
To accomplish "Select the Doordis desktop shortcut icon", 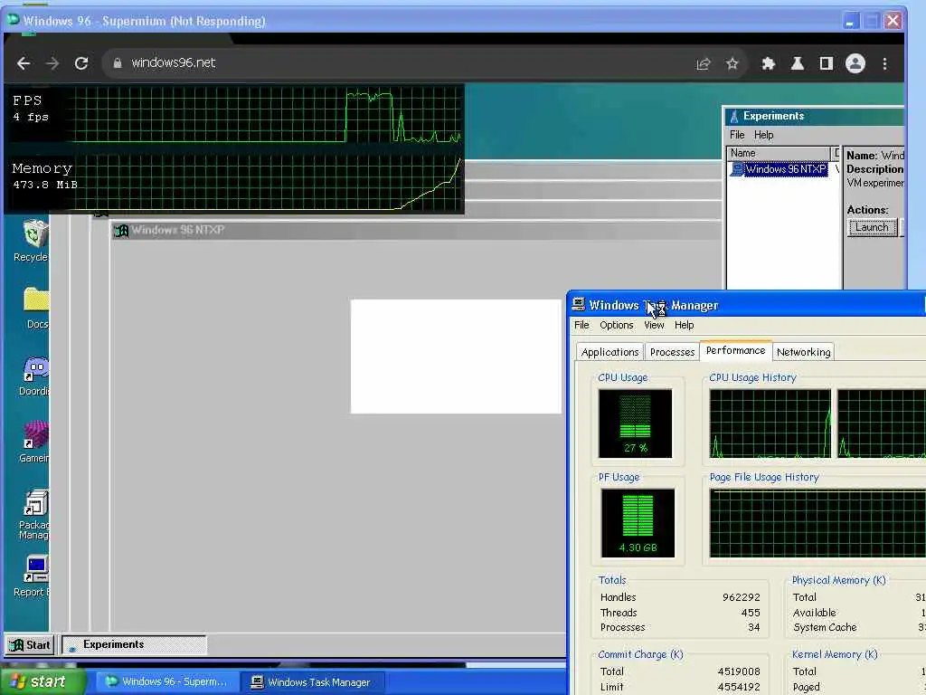I will click(x=34, y=376).
